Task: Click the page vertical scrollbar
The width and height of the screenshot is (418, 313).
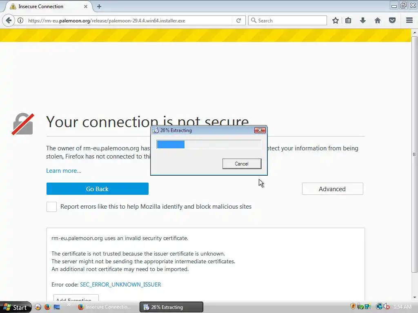Action: (414, 154)
